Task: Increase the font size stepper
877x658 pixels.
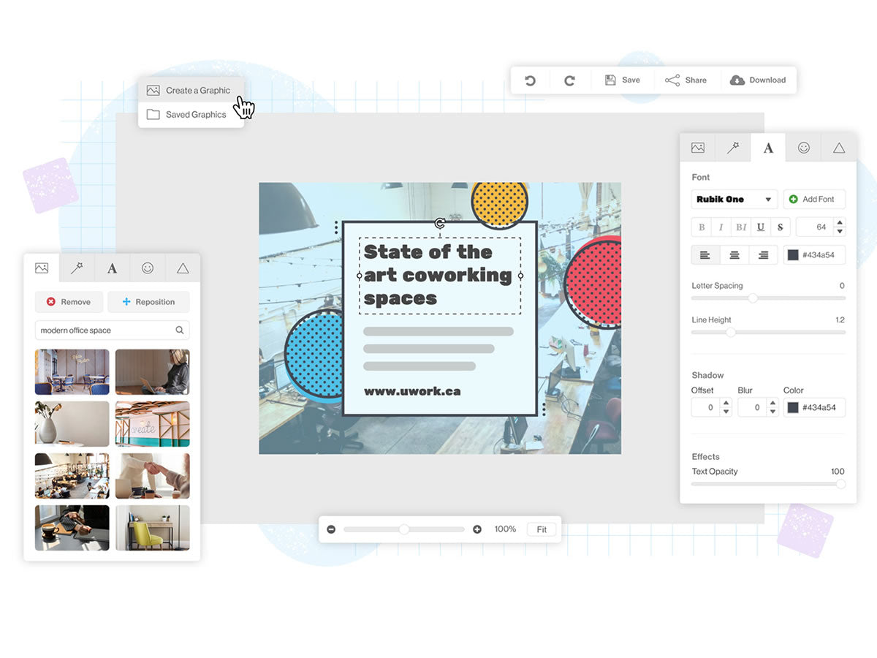Action: click(840, 223)
